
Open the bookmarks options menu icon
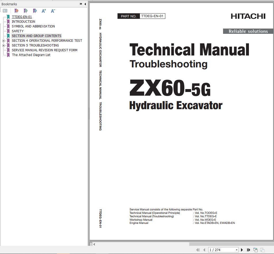5,11
